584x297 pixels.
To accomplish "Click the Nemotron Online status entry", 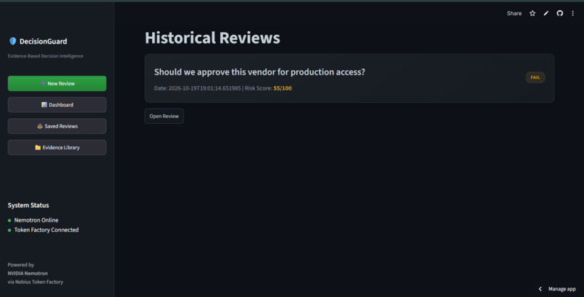I will [x=36, y=220].
